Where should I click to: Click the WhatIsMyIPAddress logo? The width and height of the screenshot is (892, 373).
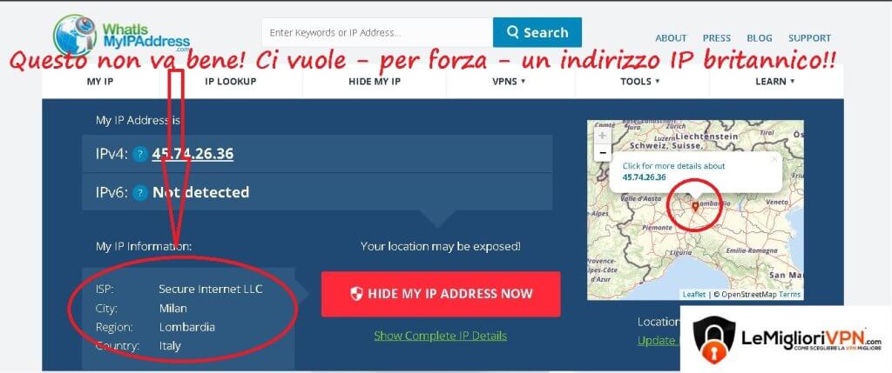(x=121, y=35)
